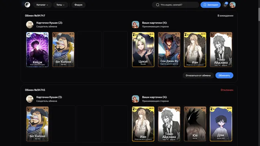Click your avatar in exchange №94745
This screenshot has height=146, width=260.
[x=135, y=99]
